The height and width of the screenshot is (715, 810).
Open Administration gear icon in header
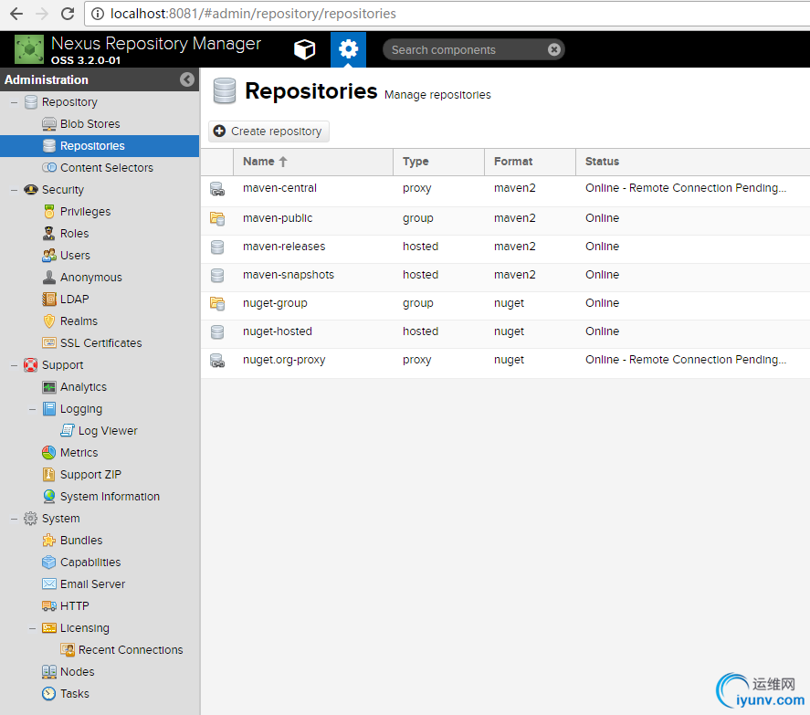point(348,49)
